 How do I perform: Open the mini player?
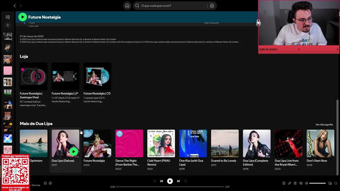tap(330, 183)
